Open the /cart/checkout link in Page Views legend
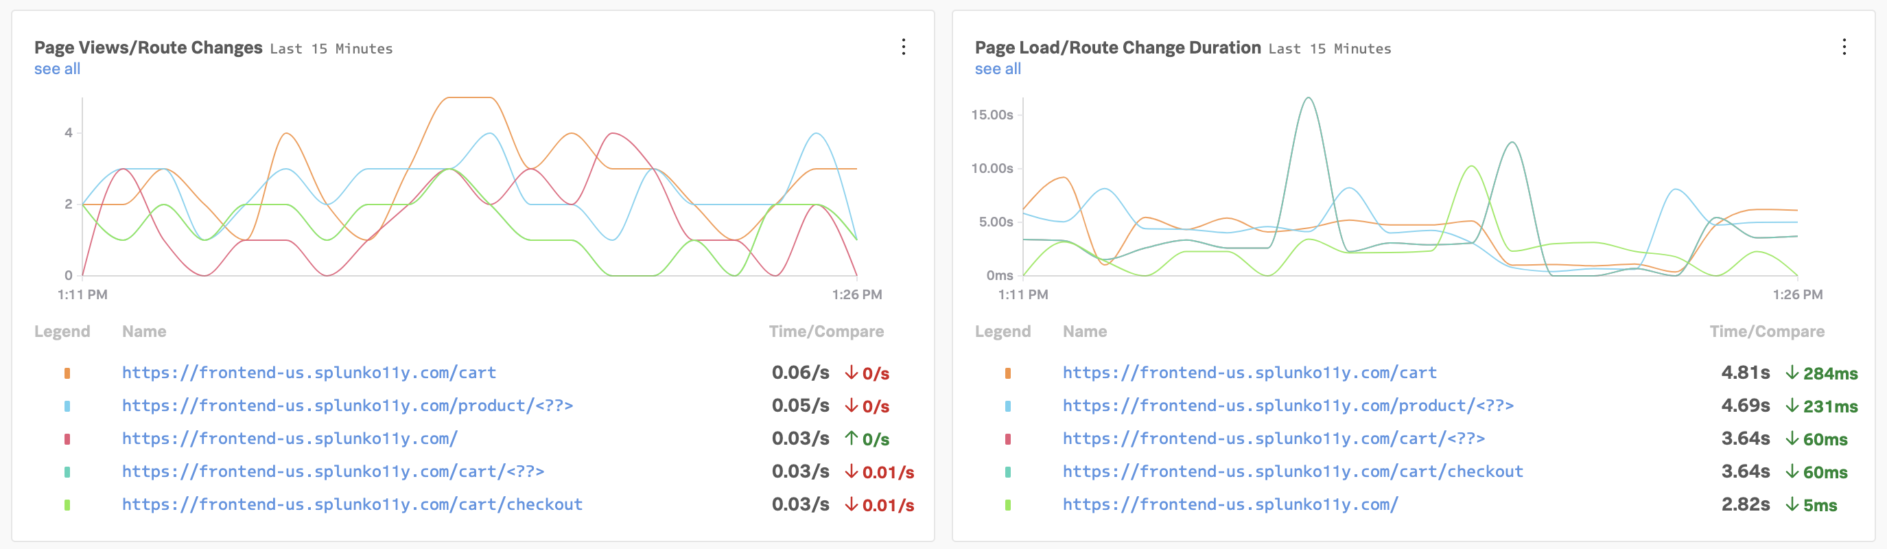 (351, 505)
